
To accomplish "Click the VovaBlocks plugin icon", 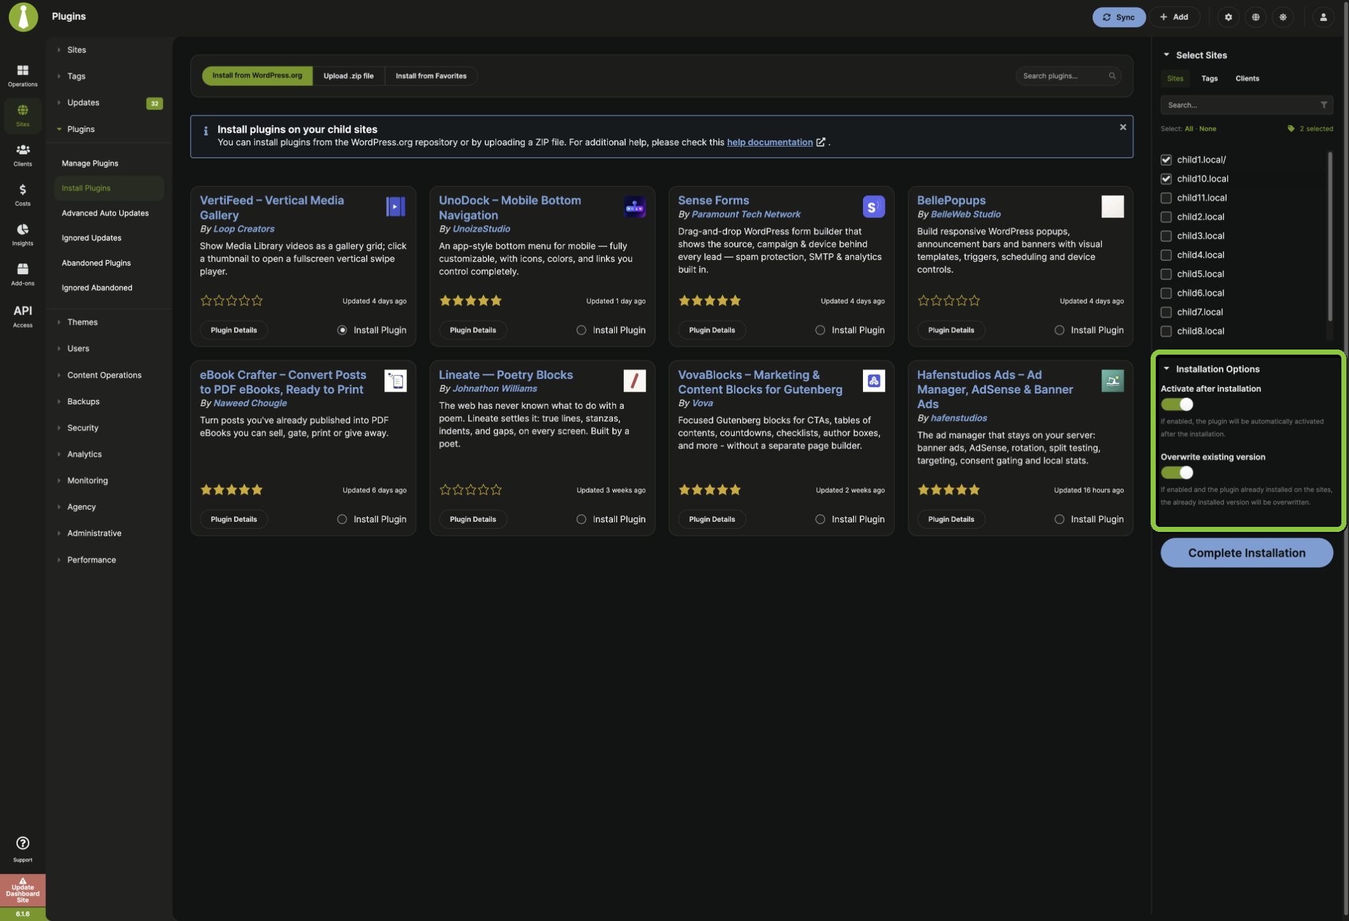I will 874,381.
